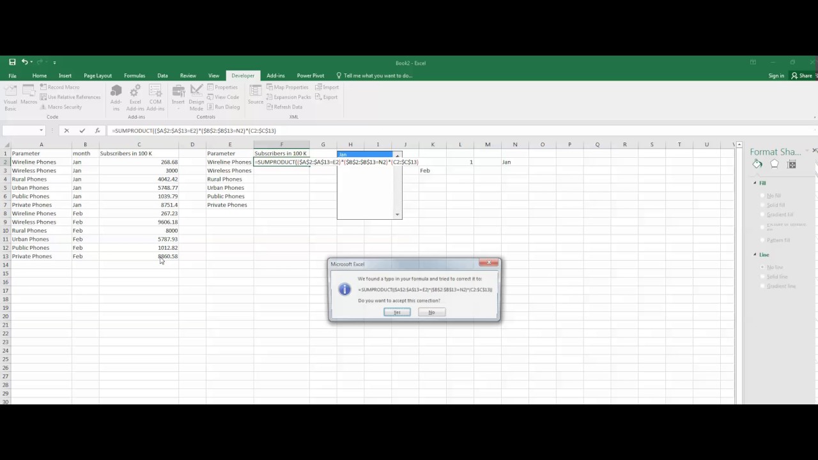
Task: Select cell C3 with value 3000
Action: [x=139, y=171]
